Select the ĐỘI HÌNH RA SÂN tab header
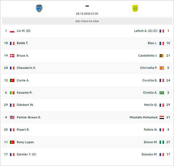 (87, 21)
